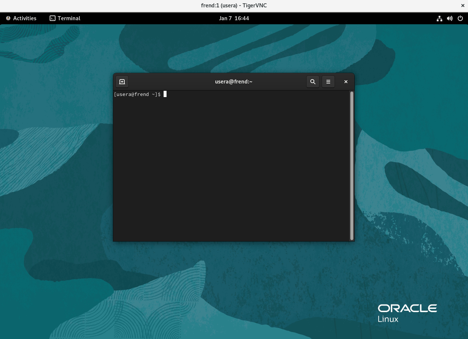Open the Activities overview
Screen dimensions: 468x339
click(x=25, y=18)
